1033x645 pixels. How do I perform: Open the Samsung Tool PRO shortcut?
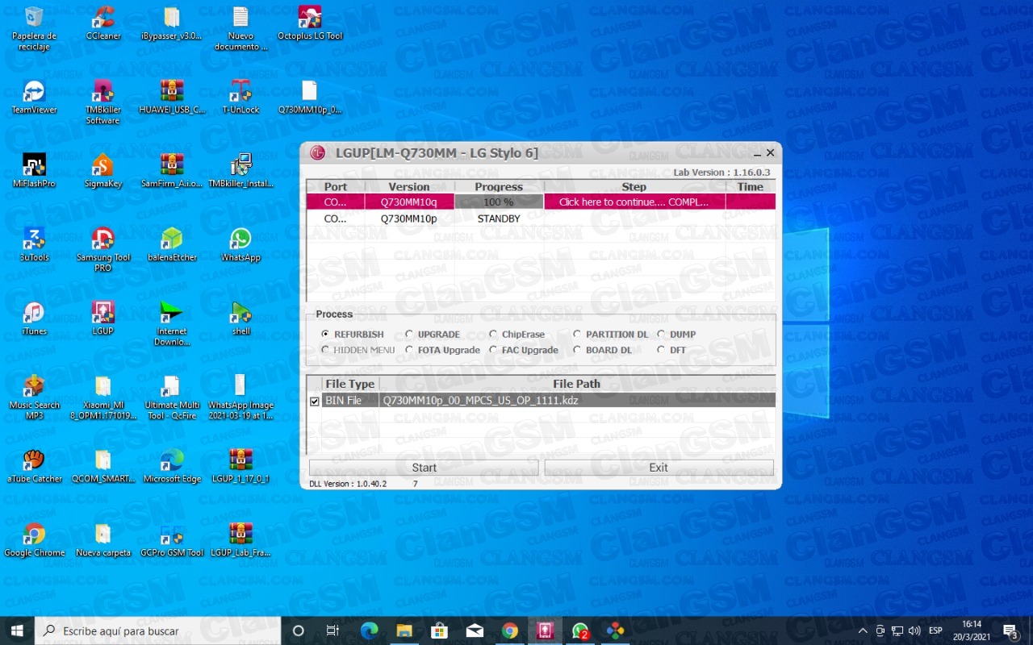[x=102, y=250]
